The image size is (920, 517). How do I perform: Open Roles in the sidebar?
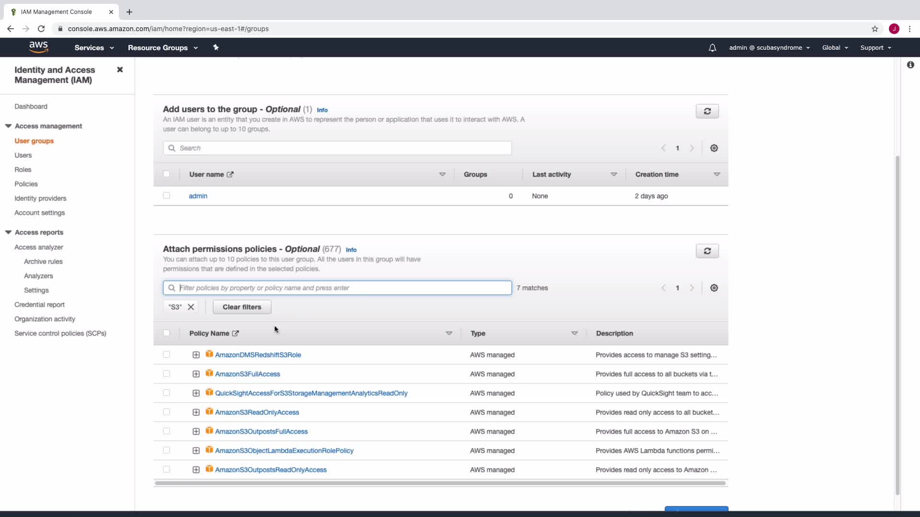(23, 169)
